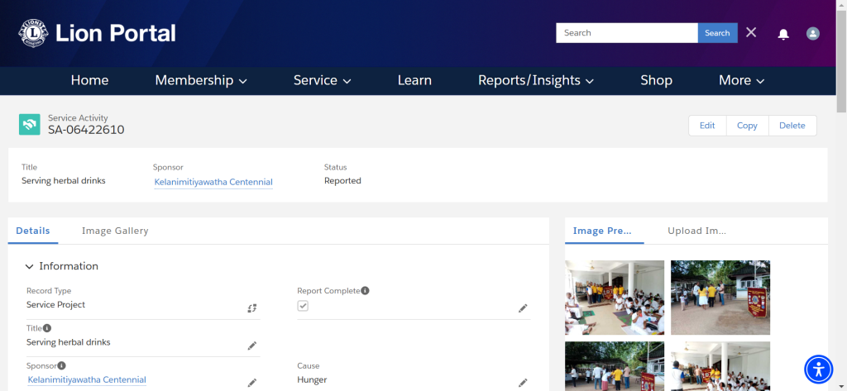
Task: Select the Upload Image tab
Action: [x=696, y=231]
